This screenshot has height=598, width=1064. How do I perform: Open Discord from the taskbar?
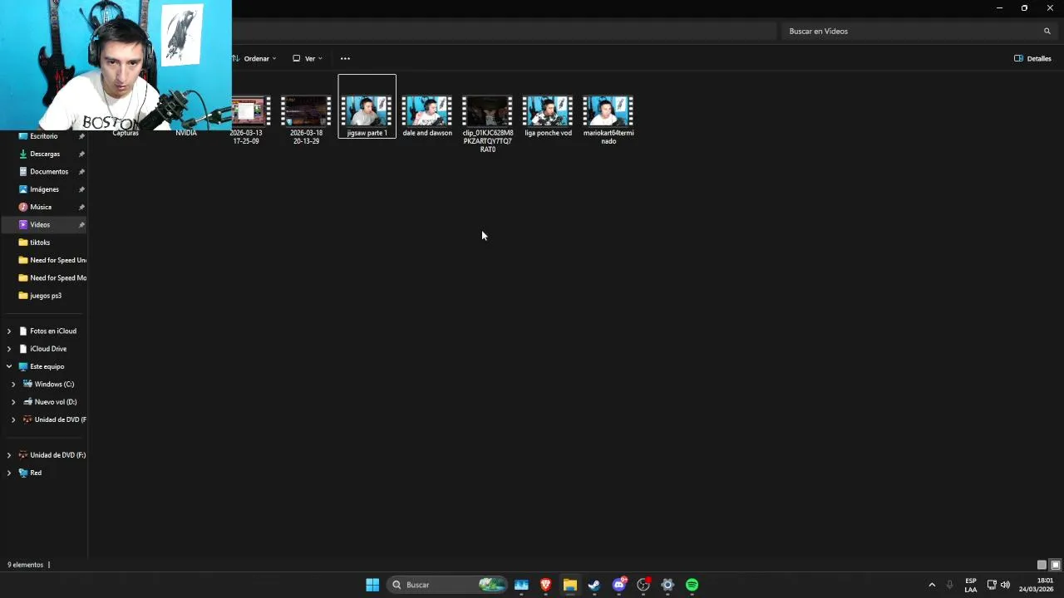[618, 585]
